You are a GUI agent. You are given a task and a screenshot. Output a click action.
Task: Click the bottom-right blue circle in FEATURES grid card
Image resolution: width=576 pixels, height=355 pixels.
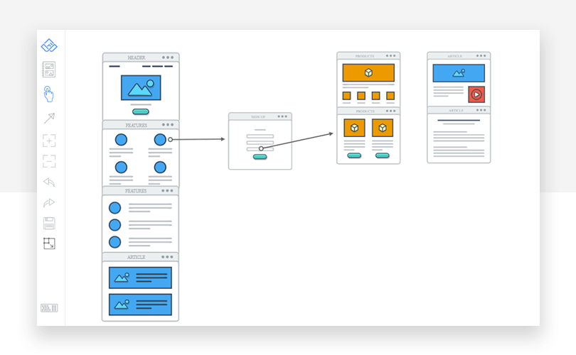click(160, 168)
